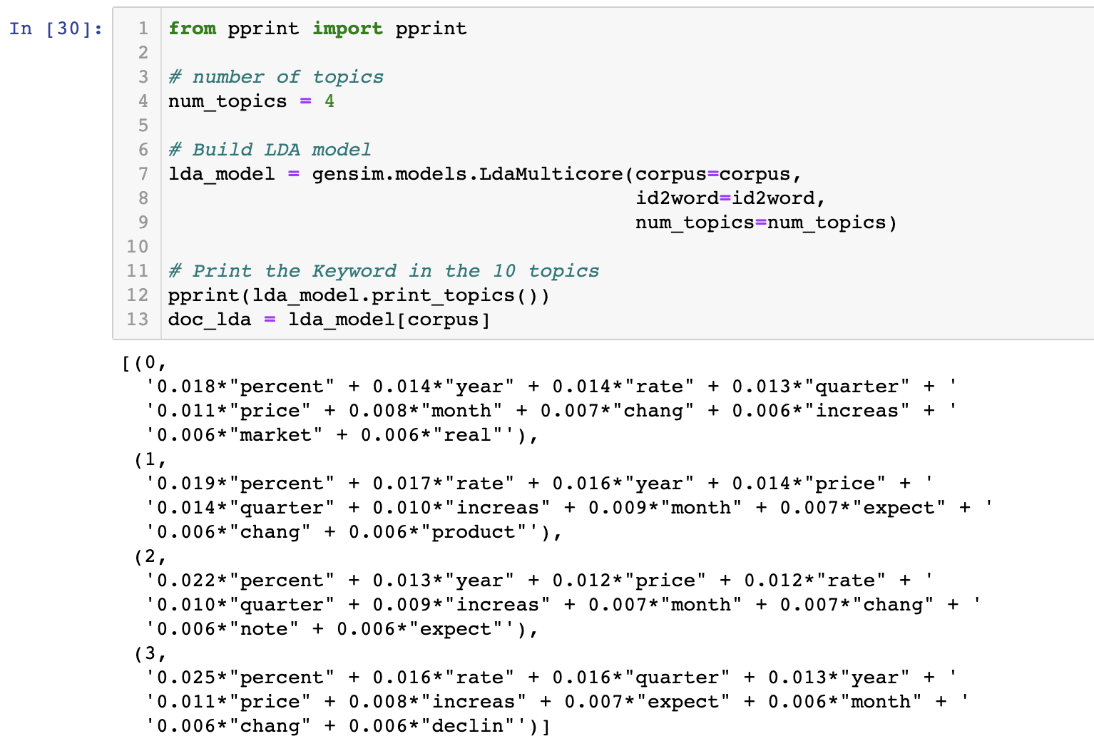Screen dimensions: 1094x756
Task: Click the id2word=id2word argument
Action: 730,198
